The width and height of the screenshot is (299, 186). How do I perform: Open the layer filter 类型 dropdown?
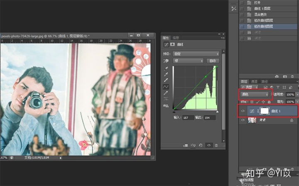point(250,87)
